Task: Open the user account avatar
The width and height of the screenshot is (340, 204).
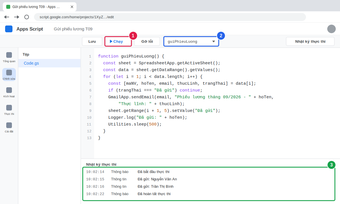Action: click(x=331, y=29)
